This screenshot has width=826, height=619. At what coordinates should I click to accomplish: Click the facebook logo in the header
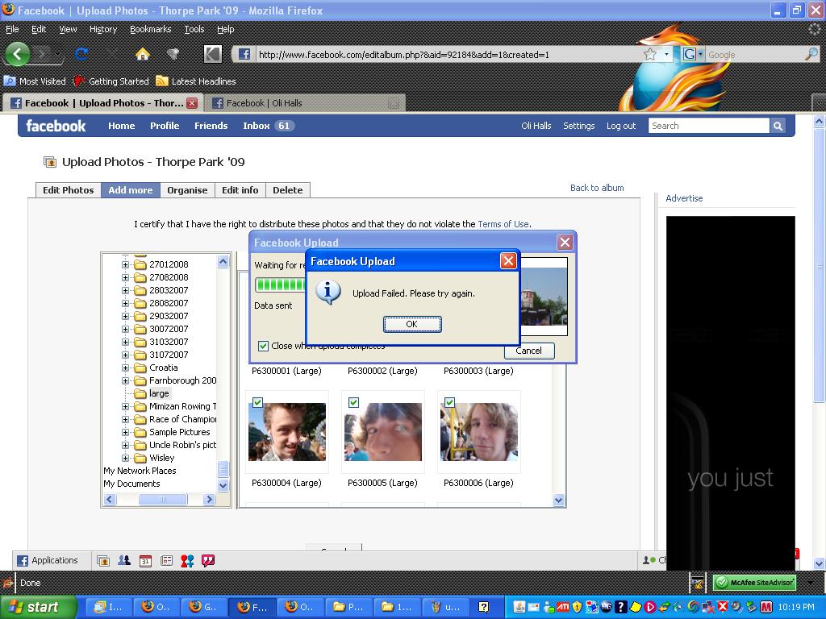click(56, 126)
